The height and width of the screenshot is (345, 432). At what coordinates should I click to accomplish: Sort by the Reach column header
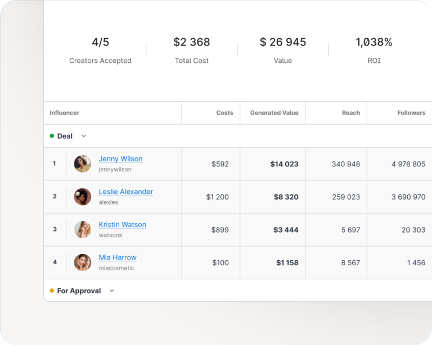pos(351,113)
